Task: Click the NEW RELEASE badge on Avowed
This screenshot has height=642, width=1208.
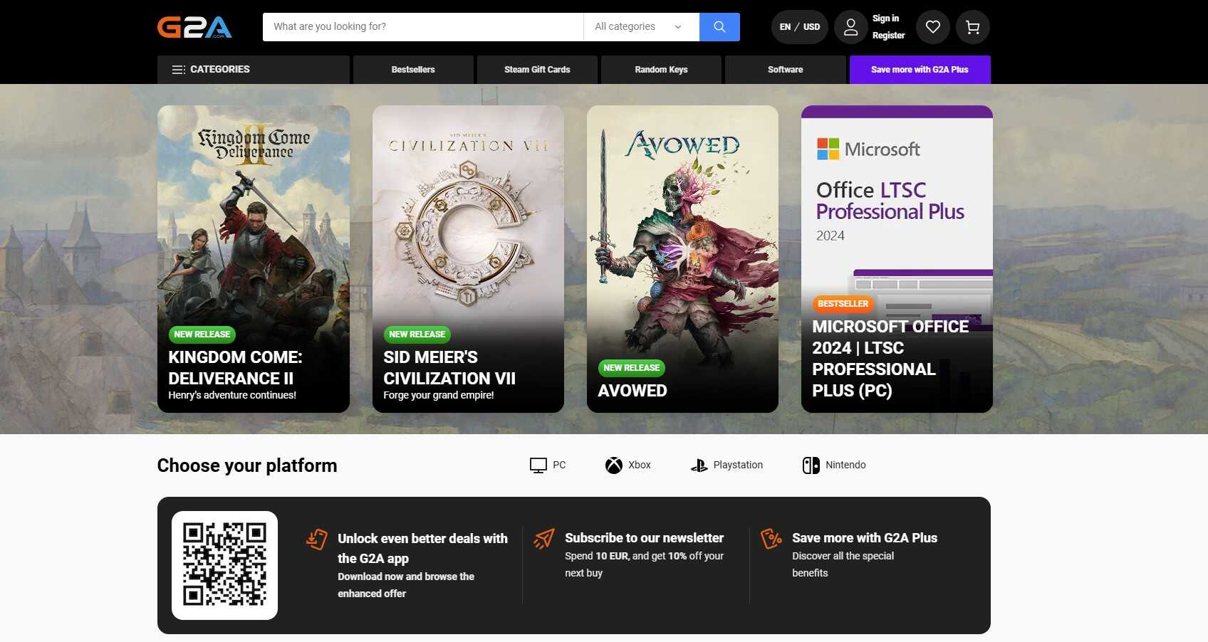Action: coord(632,368)
